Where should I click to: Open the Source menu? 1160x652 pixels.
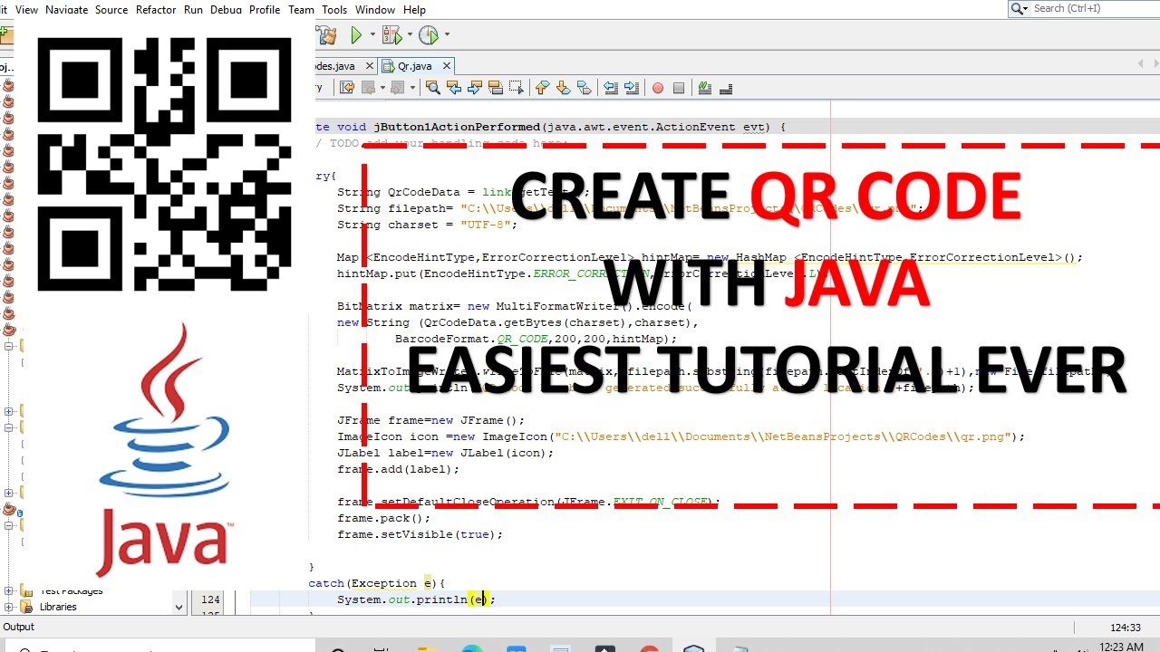click(111, 9)
